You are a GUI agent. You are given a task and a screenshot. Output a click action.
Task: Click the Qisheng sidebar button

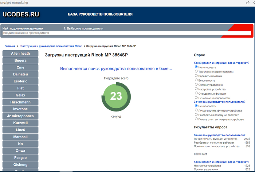20,165
